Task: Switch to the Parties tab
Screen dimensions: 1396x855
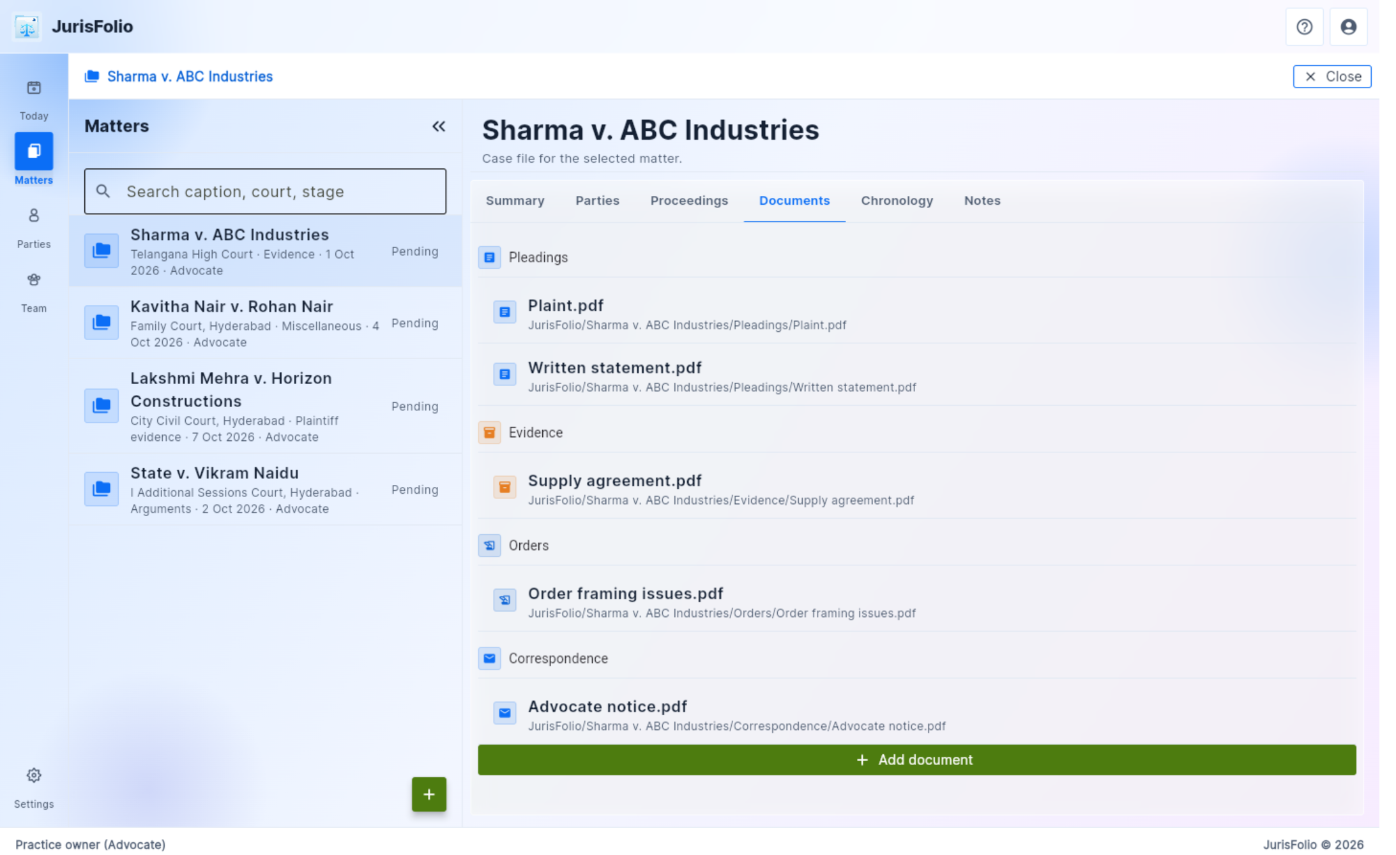Action: click(x=597, y=201)
